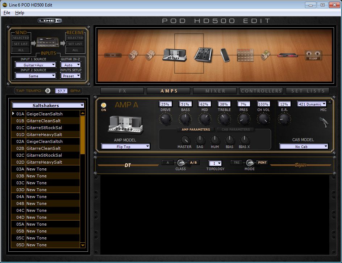Screen dimensions: 342x263
Task: Select the volume pedal in signal chain
Action: point(225,55)
